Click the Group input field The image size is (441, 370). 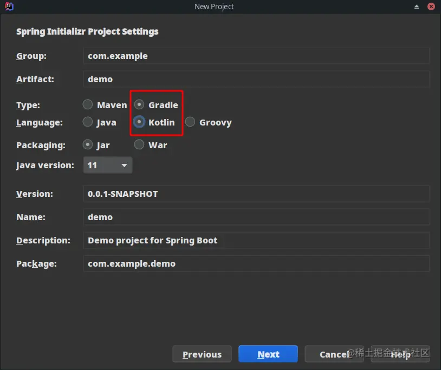(256, 56)
